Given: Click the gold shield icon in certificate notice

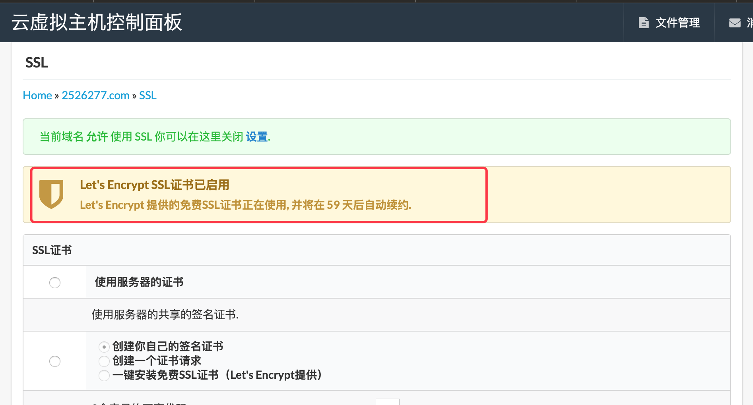Looking at the screenshot, I should [x=51, y=194].
